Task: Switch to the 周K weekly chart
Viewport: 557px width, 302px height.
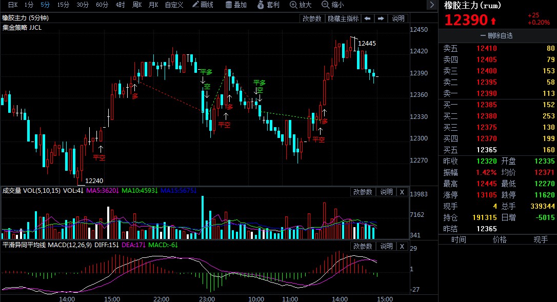Action: (137, 5)
